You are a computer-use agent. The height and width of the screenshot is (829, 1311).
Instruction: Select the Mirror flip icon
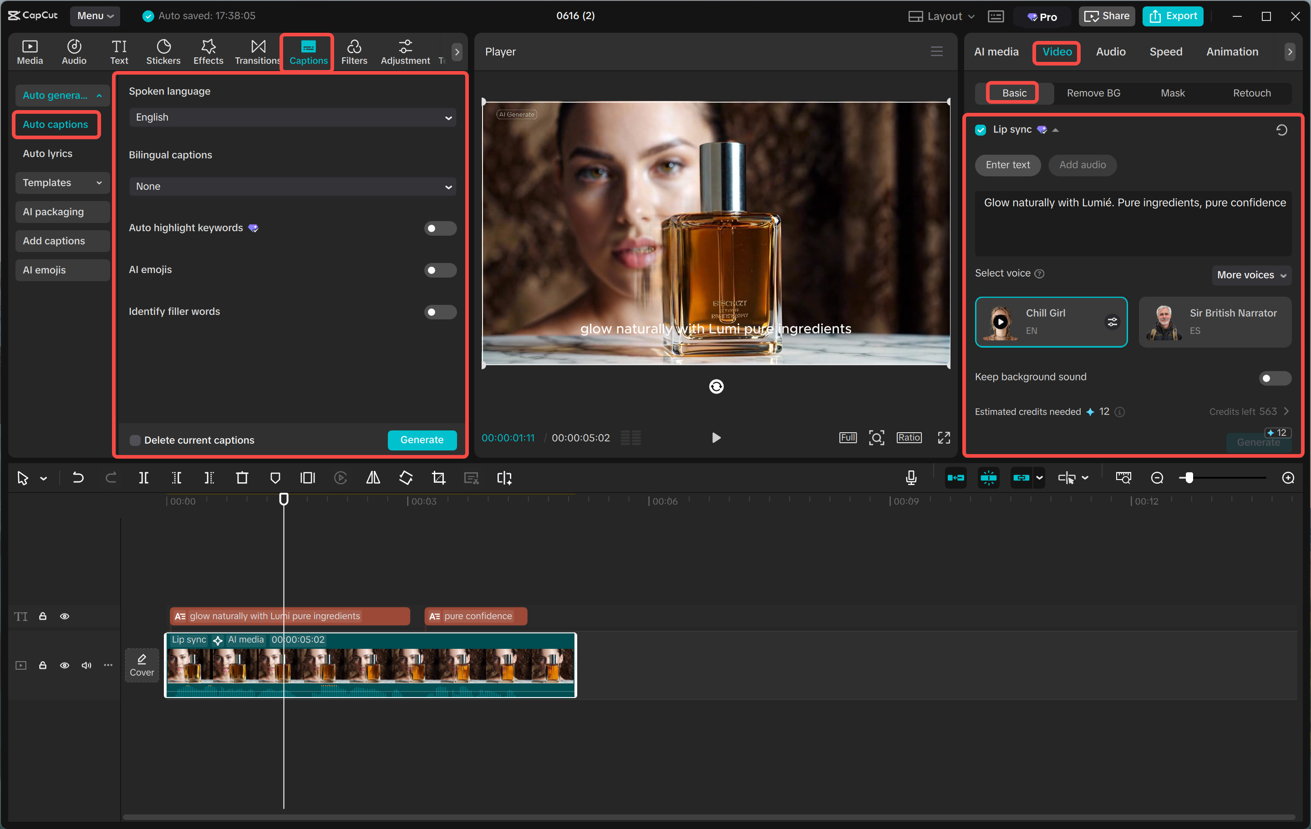(x=373, y=477)
